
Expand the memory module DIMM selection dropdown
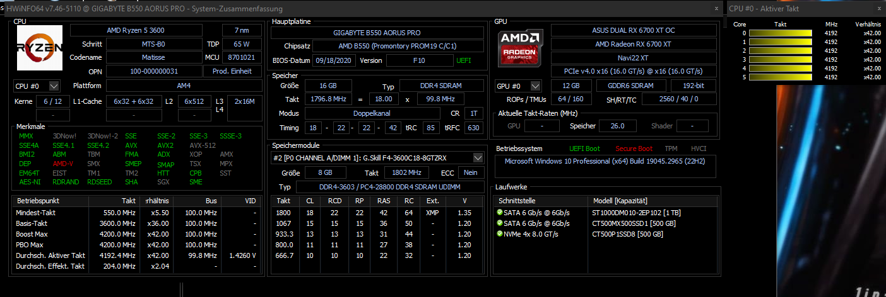(478, 157)
